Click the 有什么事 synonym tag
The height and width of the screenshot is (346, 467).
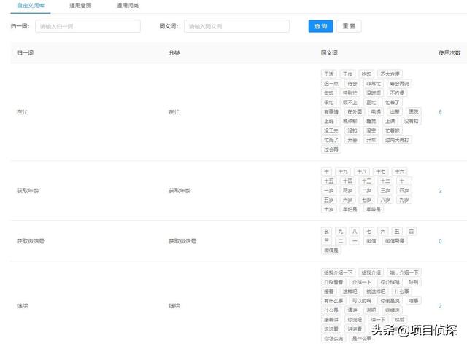coord(333,301)
